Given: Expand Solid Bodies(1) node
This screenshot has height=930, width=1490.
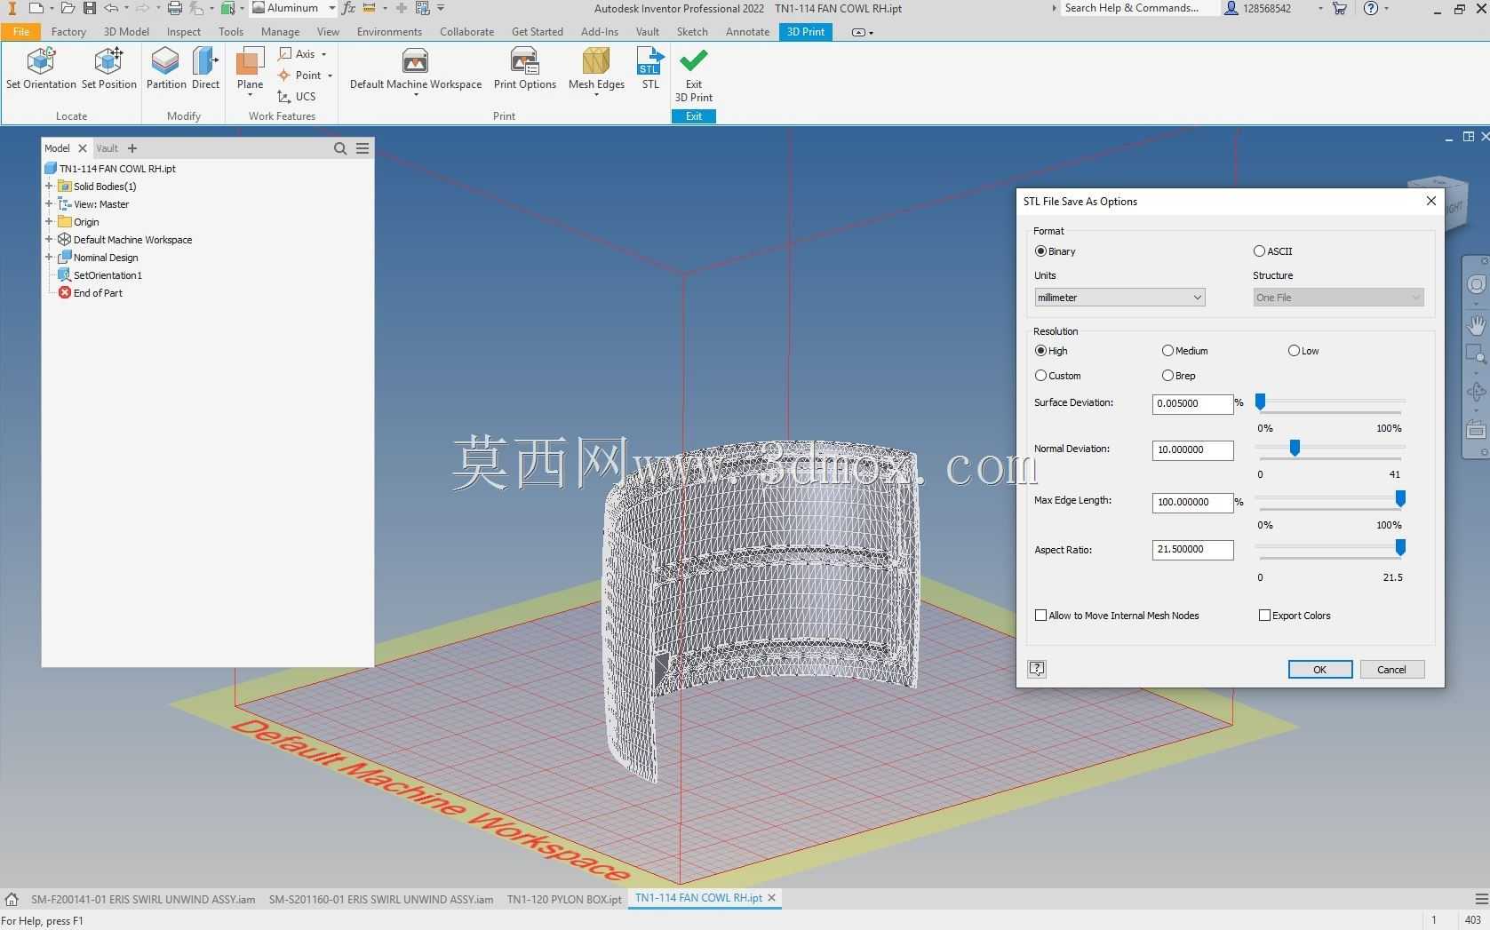Looking at the screenshot, I should 49,187.
